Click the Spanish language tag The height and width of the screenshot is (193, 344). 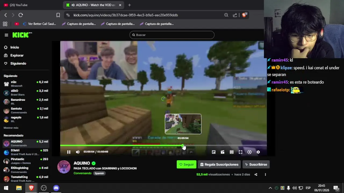pos(99,173)
